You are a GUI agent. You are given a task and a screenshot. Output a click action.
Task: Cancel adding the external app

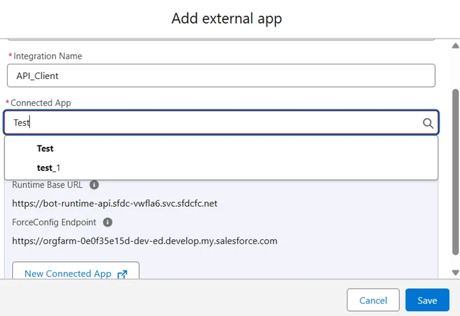click(373, 300)
